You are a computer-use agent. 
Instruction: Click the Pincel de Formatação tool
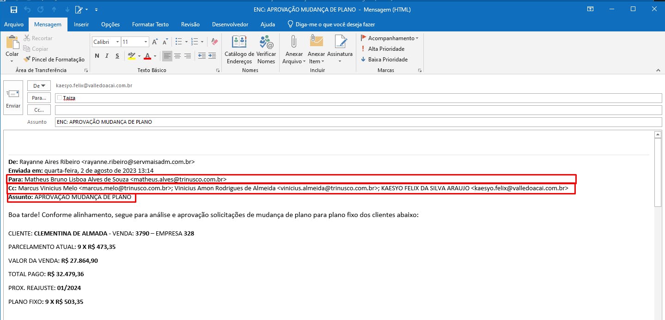(54, 60)
